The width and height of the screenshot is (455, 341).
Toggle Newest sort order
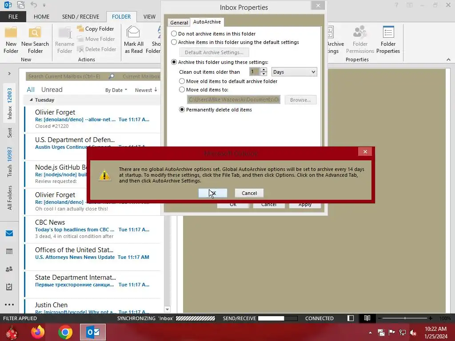pyautogui.click(x=146, y=90)
